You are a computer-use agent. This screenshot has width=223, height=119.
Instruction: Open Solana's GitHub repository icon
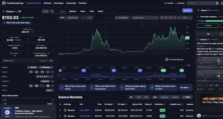point(42,72)
